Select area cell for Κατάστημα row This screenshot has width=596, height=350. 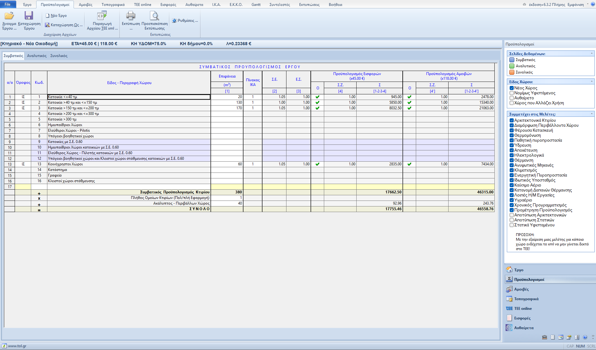tap(227, 170)
